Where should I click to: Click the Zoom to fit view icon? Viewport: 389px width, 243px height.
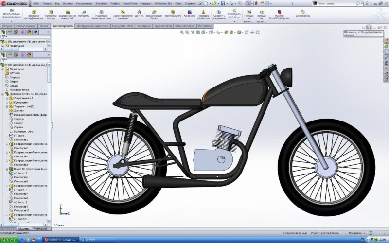[182, 32]
